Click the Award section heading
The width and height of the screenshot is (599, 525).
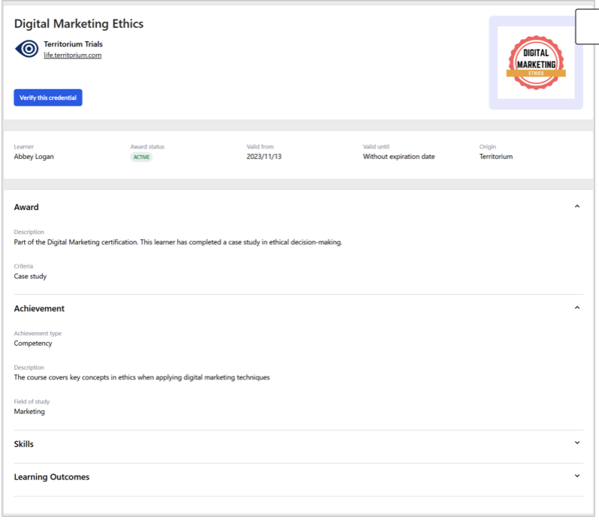tap(26, 207)
